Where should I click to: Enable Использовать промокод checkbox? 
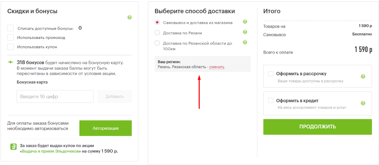pyautogui.click(x=10, y=38)
